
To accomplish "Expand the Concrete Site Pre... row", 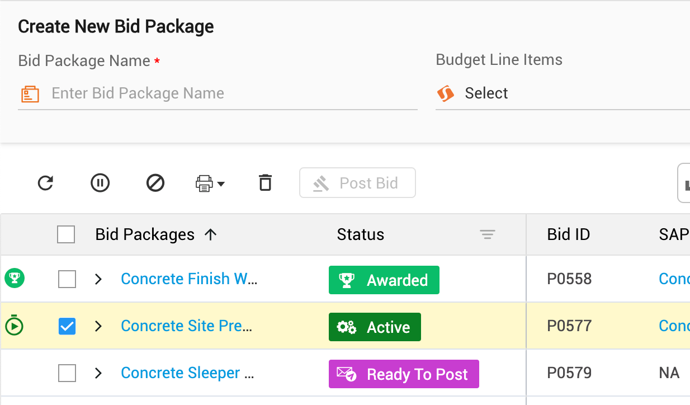I will (98, 326).
